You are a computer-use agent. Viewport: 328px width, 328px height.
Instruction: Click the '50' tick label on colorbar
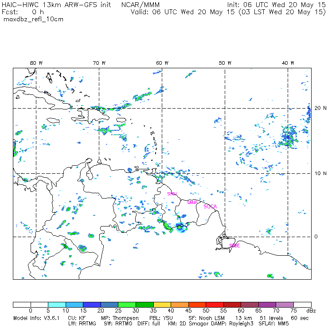(206, 311)
